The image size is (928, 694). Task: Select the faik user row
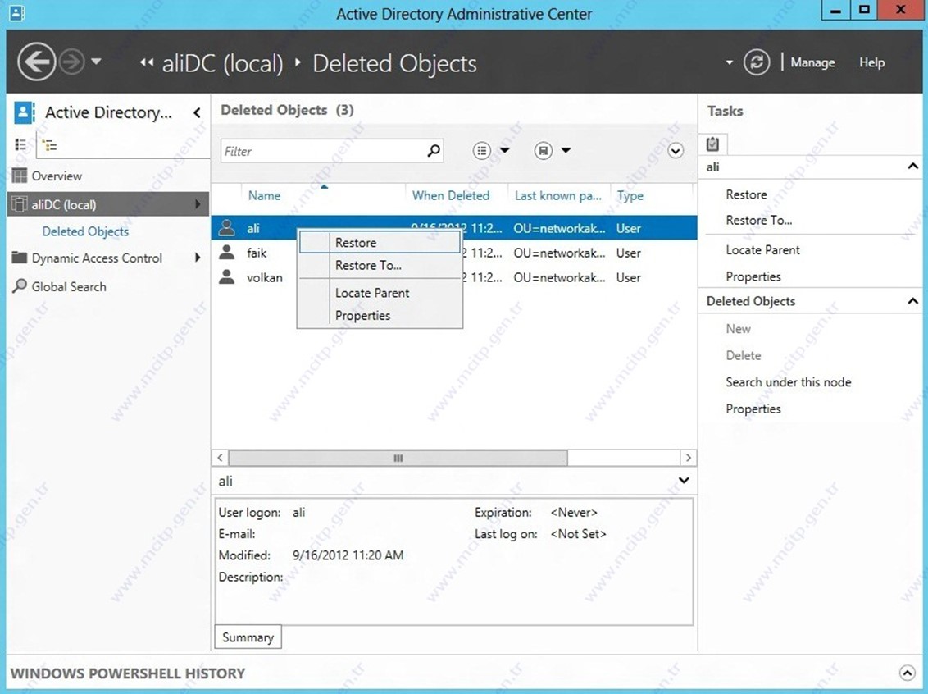454,253
